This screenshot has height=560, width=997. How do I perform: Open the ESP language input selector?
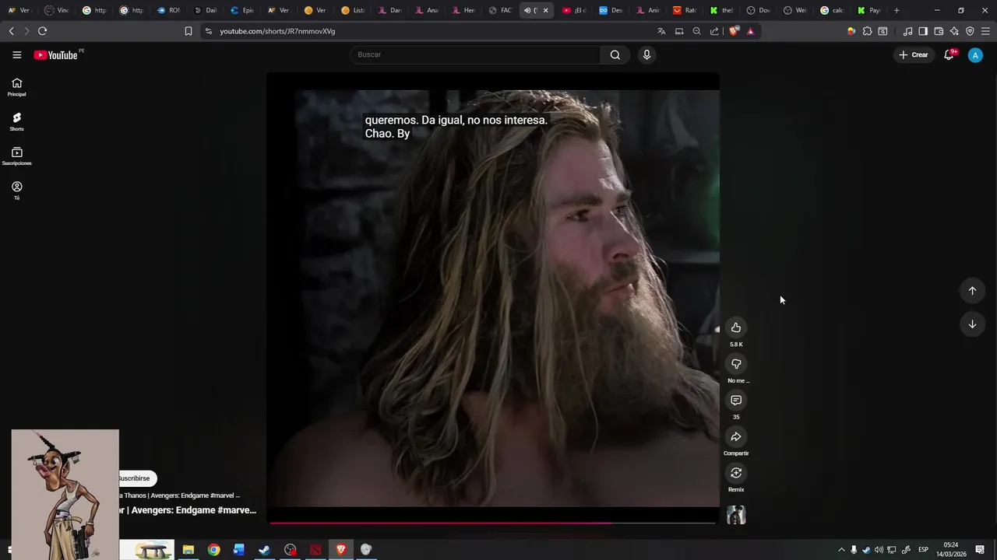tap(923, 550)
